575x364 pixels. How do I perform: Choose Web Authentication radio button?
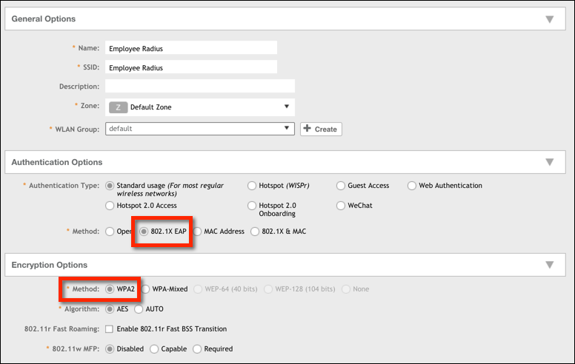pos(412,186)
